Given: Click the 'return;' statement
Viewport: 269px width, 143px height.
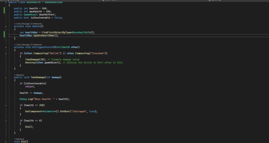Looking at the screenshot, I should coord(30,86).
